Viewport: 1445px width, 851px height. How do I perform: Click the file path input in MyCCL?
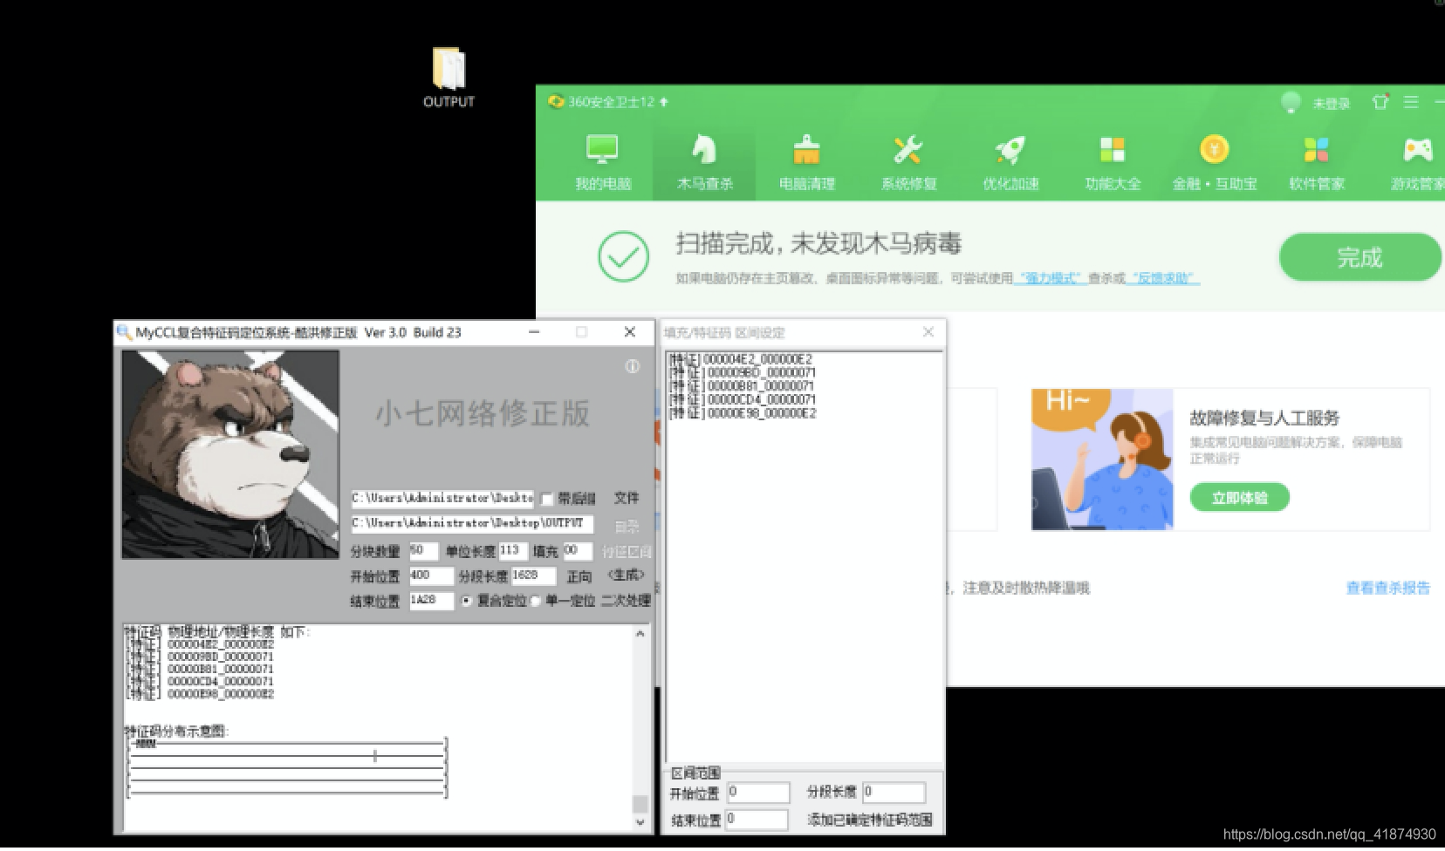click(x=442, y=498)
